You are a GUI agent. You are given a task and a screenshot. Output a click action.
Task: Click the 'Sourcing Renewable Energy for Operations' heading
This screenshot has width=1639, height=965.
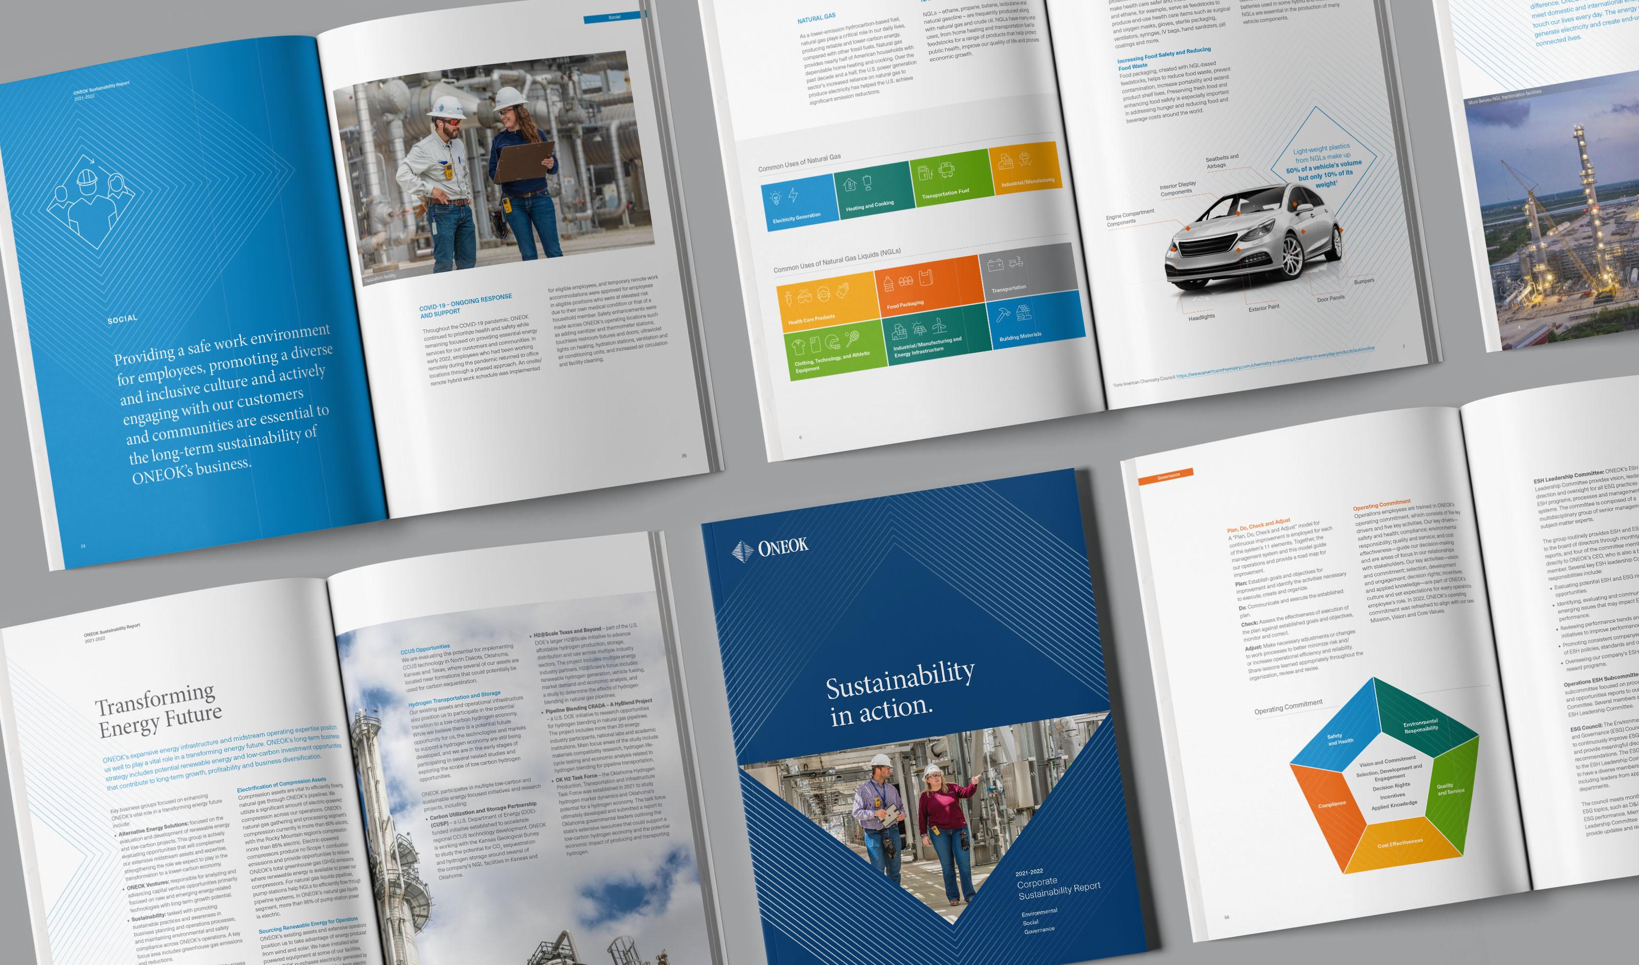coord(308,926)
